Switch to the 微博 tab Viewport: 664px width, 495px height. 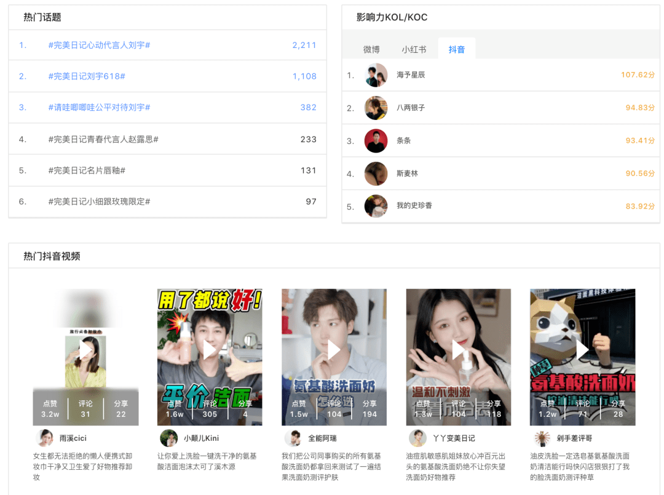coord(371,50)
